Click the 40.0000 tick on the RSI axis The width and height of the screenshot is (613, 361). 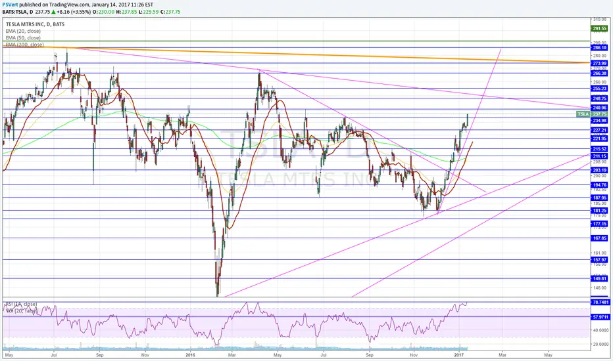601,330
